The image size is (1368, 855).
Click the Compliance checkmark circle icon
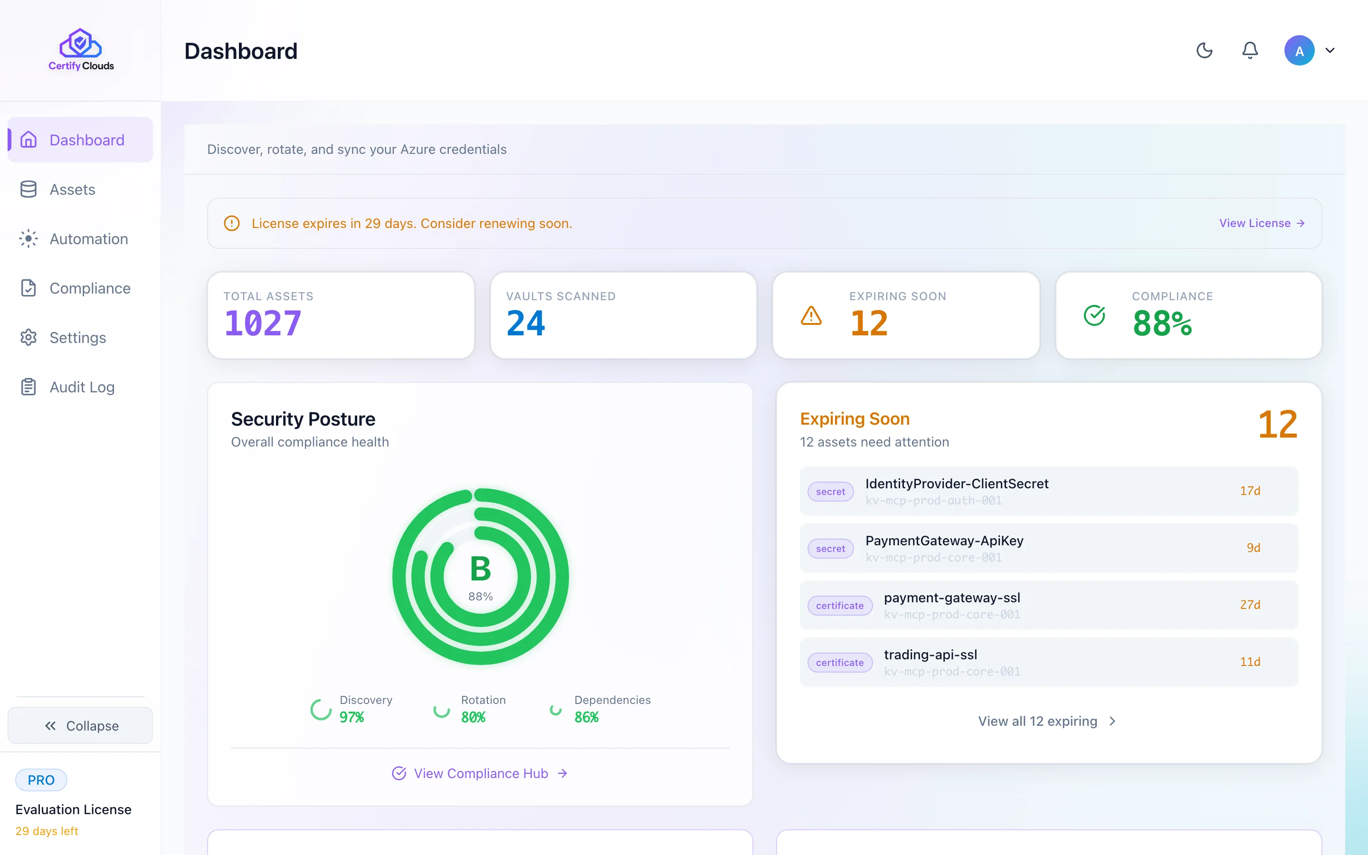1094,315
